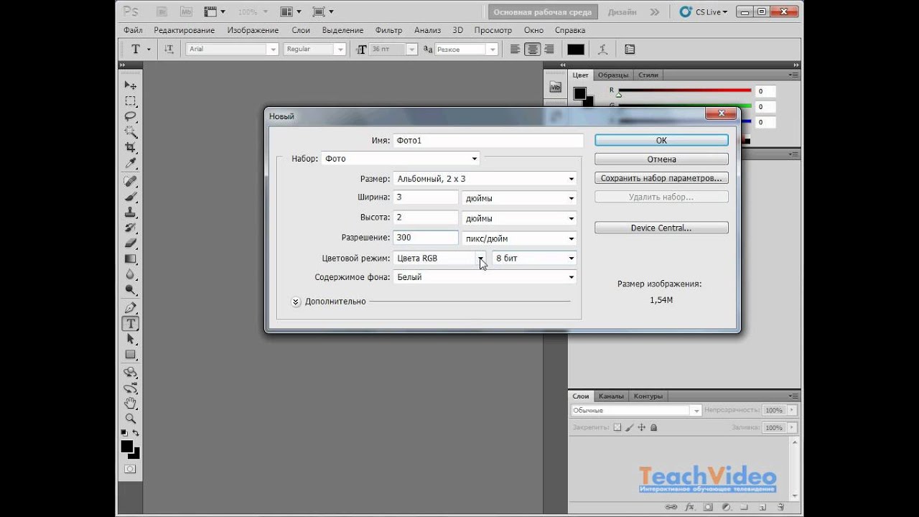Screen dimensions: 919x517
Task: Select the 3D Object Rotate tool
Action: [130, 372]
